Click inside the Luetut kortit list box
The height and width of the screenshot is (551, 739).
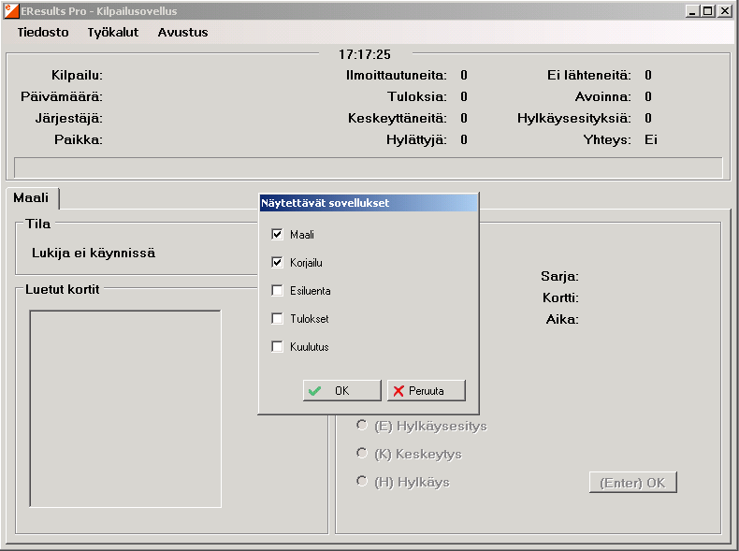point(125,409)
